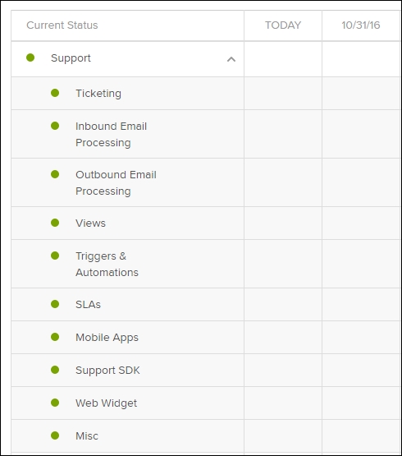
Task: Click green status dot beside Mobile Apps
Action: [55, 337]
